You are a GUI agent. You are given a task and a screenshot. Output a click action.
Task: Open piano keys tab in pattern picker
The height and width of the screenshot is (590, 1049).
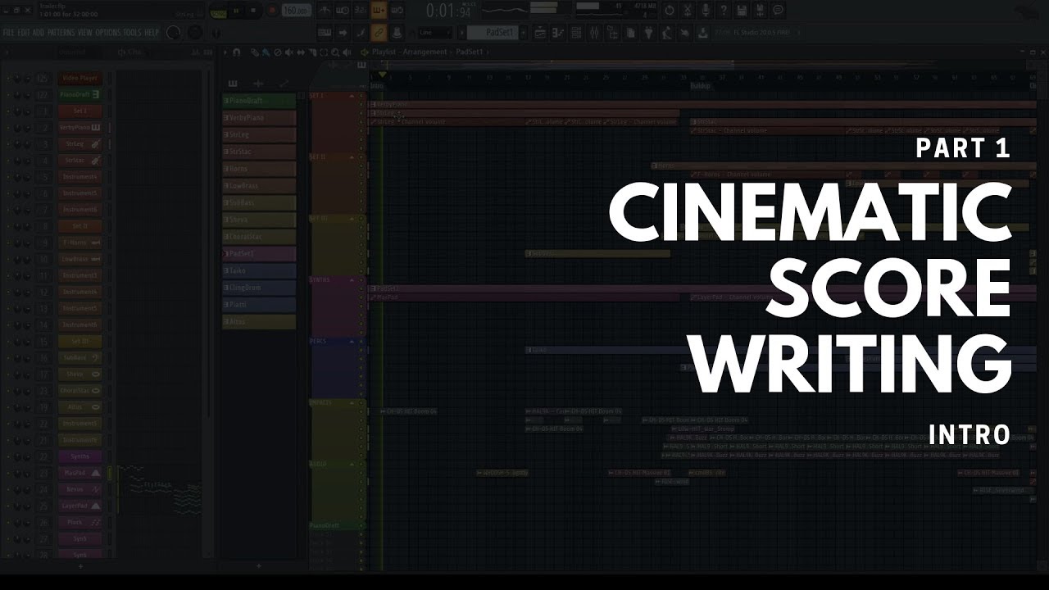coord(233,83)
